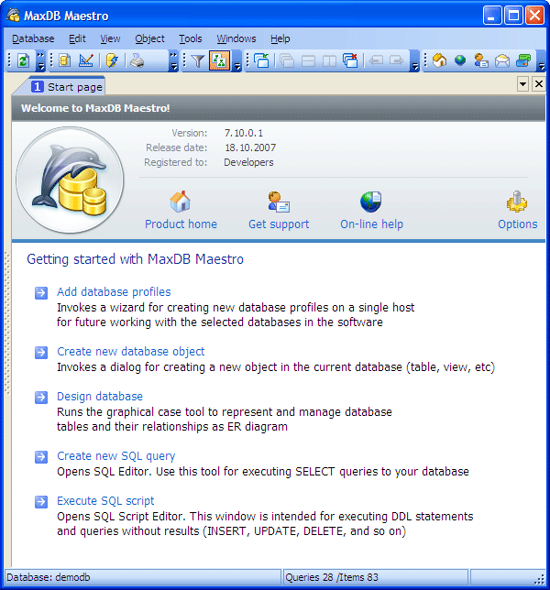Viewport: 550px width, 590px height.
Task: Click the release date 18.10.2007
Action: tap(250, 147)
